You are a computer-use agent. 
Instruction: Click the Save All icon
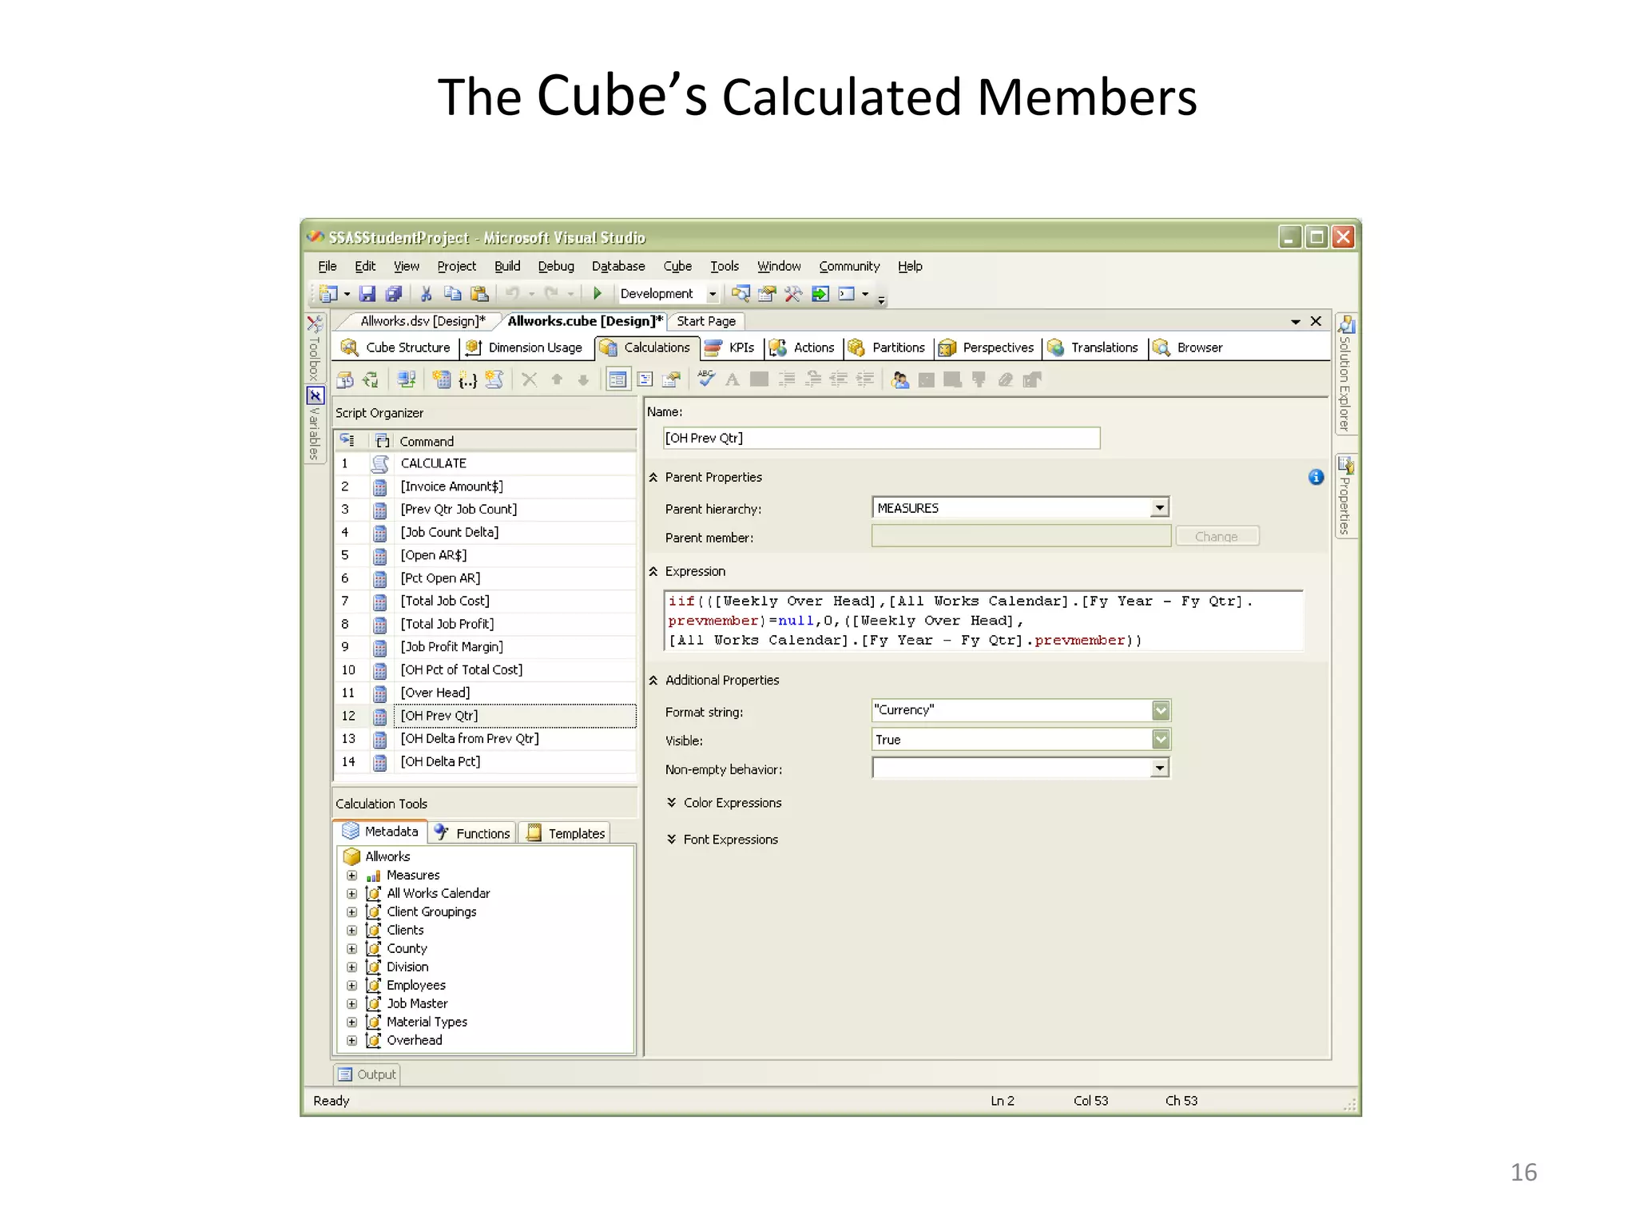point(394,294)
